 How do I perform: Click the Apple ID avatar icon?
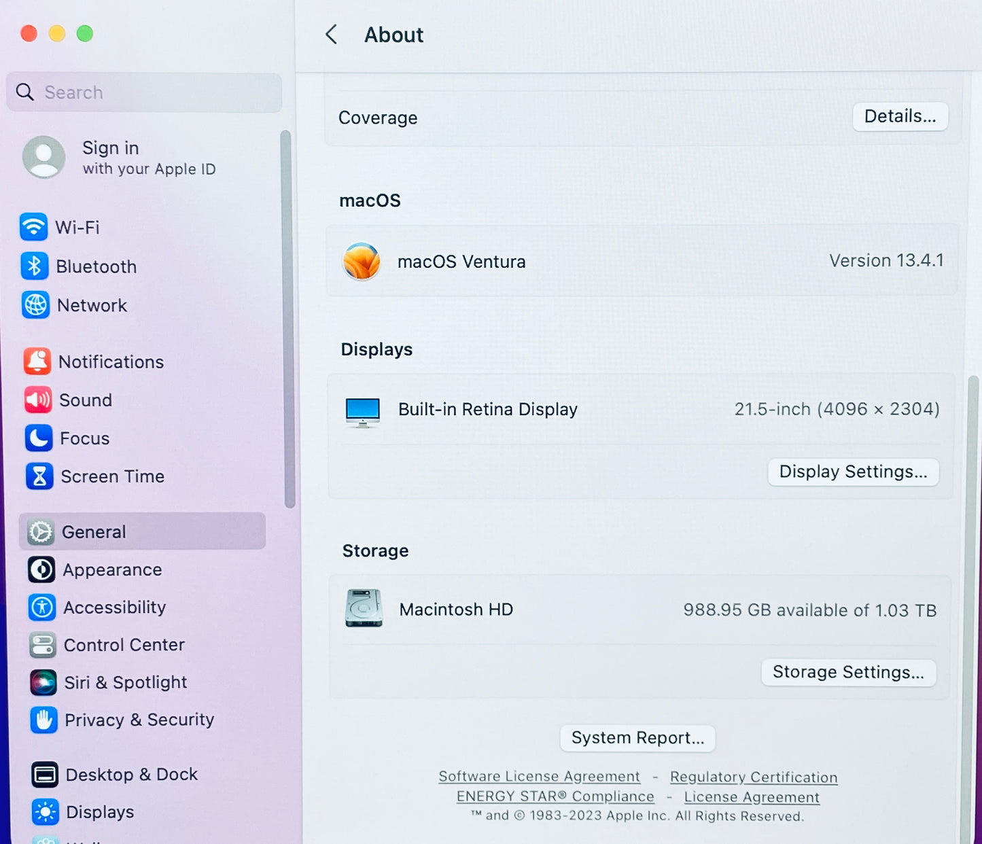44,157
